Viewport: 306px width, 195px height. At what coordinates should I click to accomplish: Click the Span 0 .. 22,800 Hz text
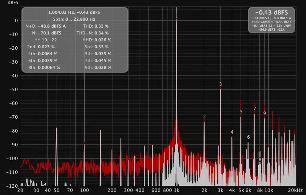(x=74, y=19)
